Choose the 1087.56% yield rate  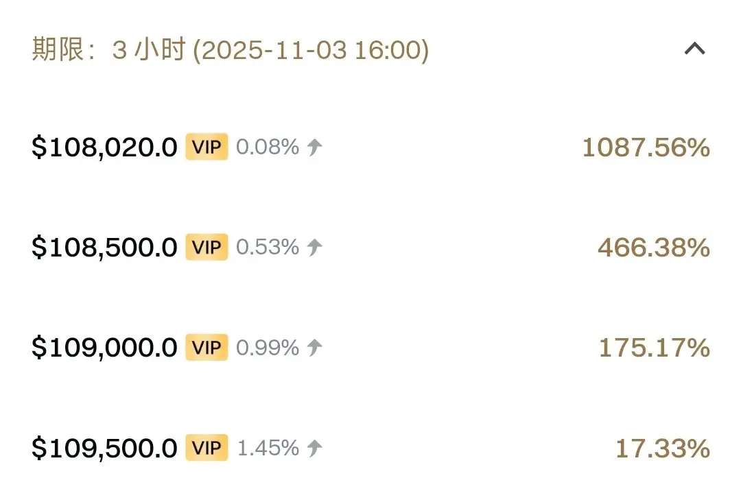point(646,147)
